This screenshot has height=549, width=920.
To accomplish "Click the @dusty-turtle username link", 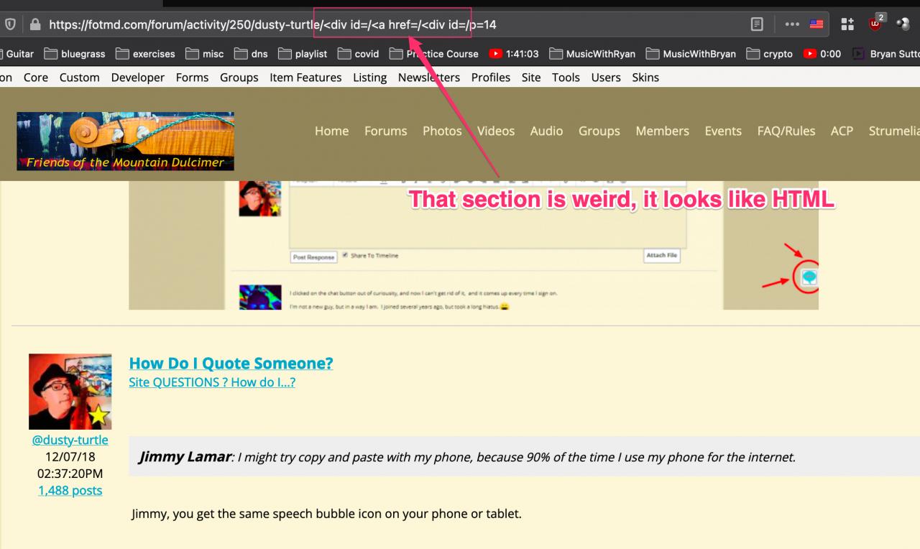I will coord(70,440).
